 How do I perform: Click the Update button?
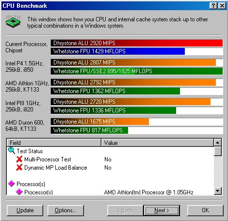[x=25, y=210]
